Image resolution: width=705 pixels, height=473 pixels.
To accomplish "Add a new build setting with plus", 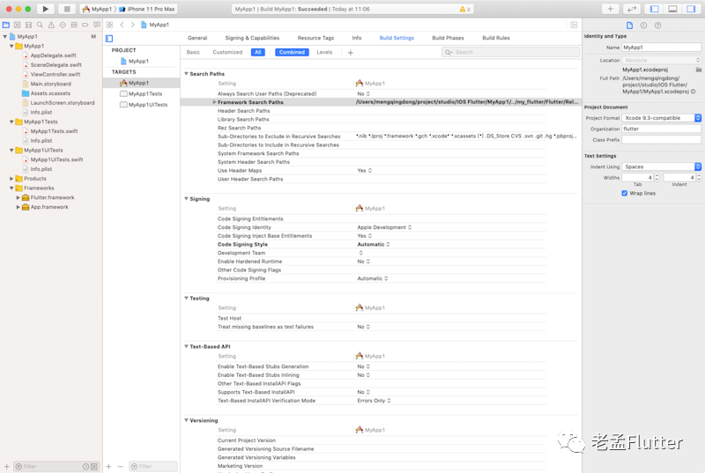I will 351,53.
